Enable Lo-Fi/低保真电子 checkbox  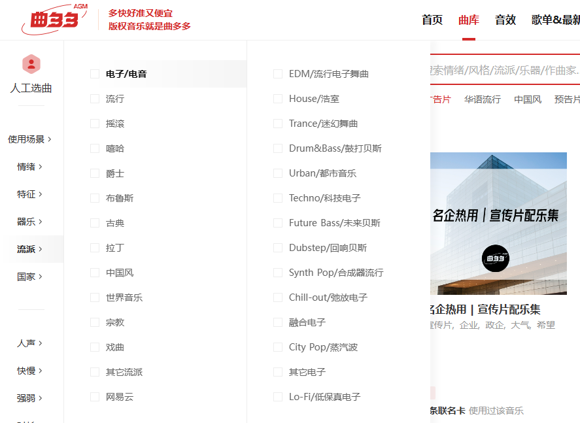point(278,397)
